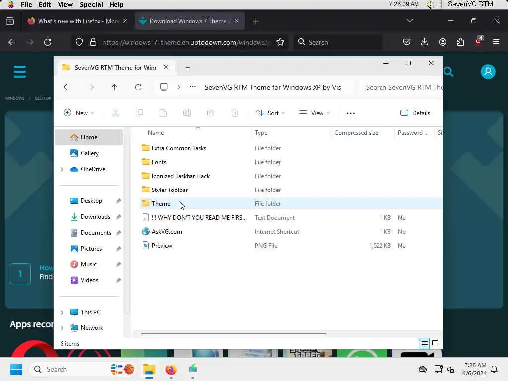This screenshot has width=508, height=381.
Task: Click the Share icon in Explorer toolbar
Action: [210, 113]
